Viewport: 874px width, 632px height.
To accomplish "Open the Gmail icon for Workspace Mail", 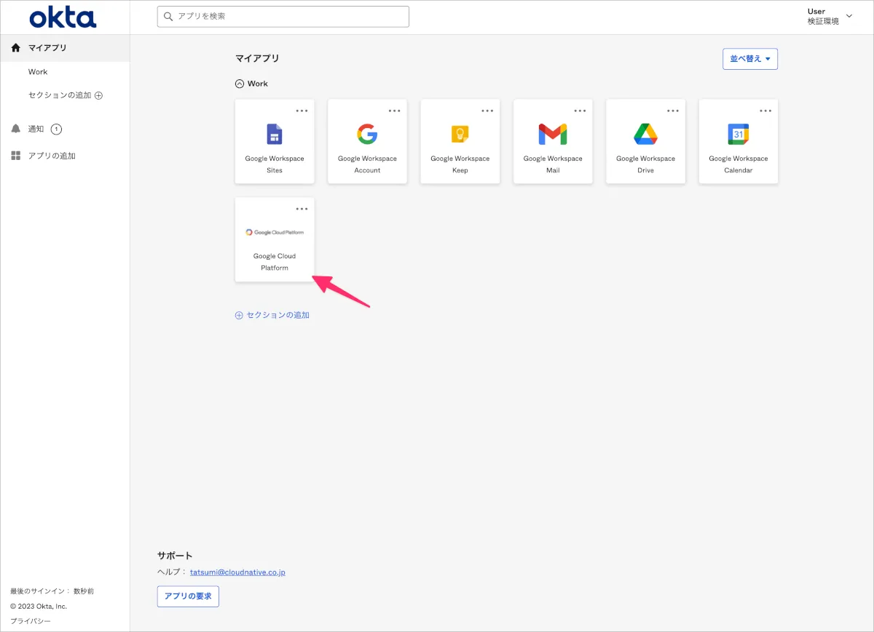I will [553, 135].
